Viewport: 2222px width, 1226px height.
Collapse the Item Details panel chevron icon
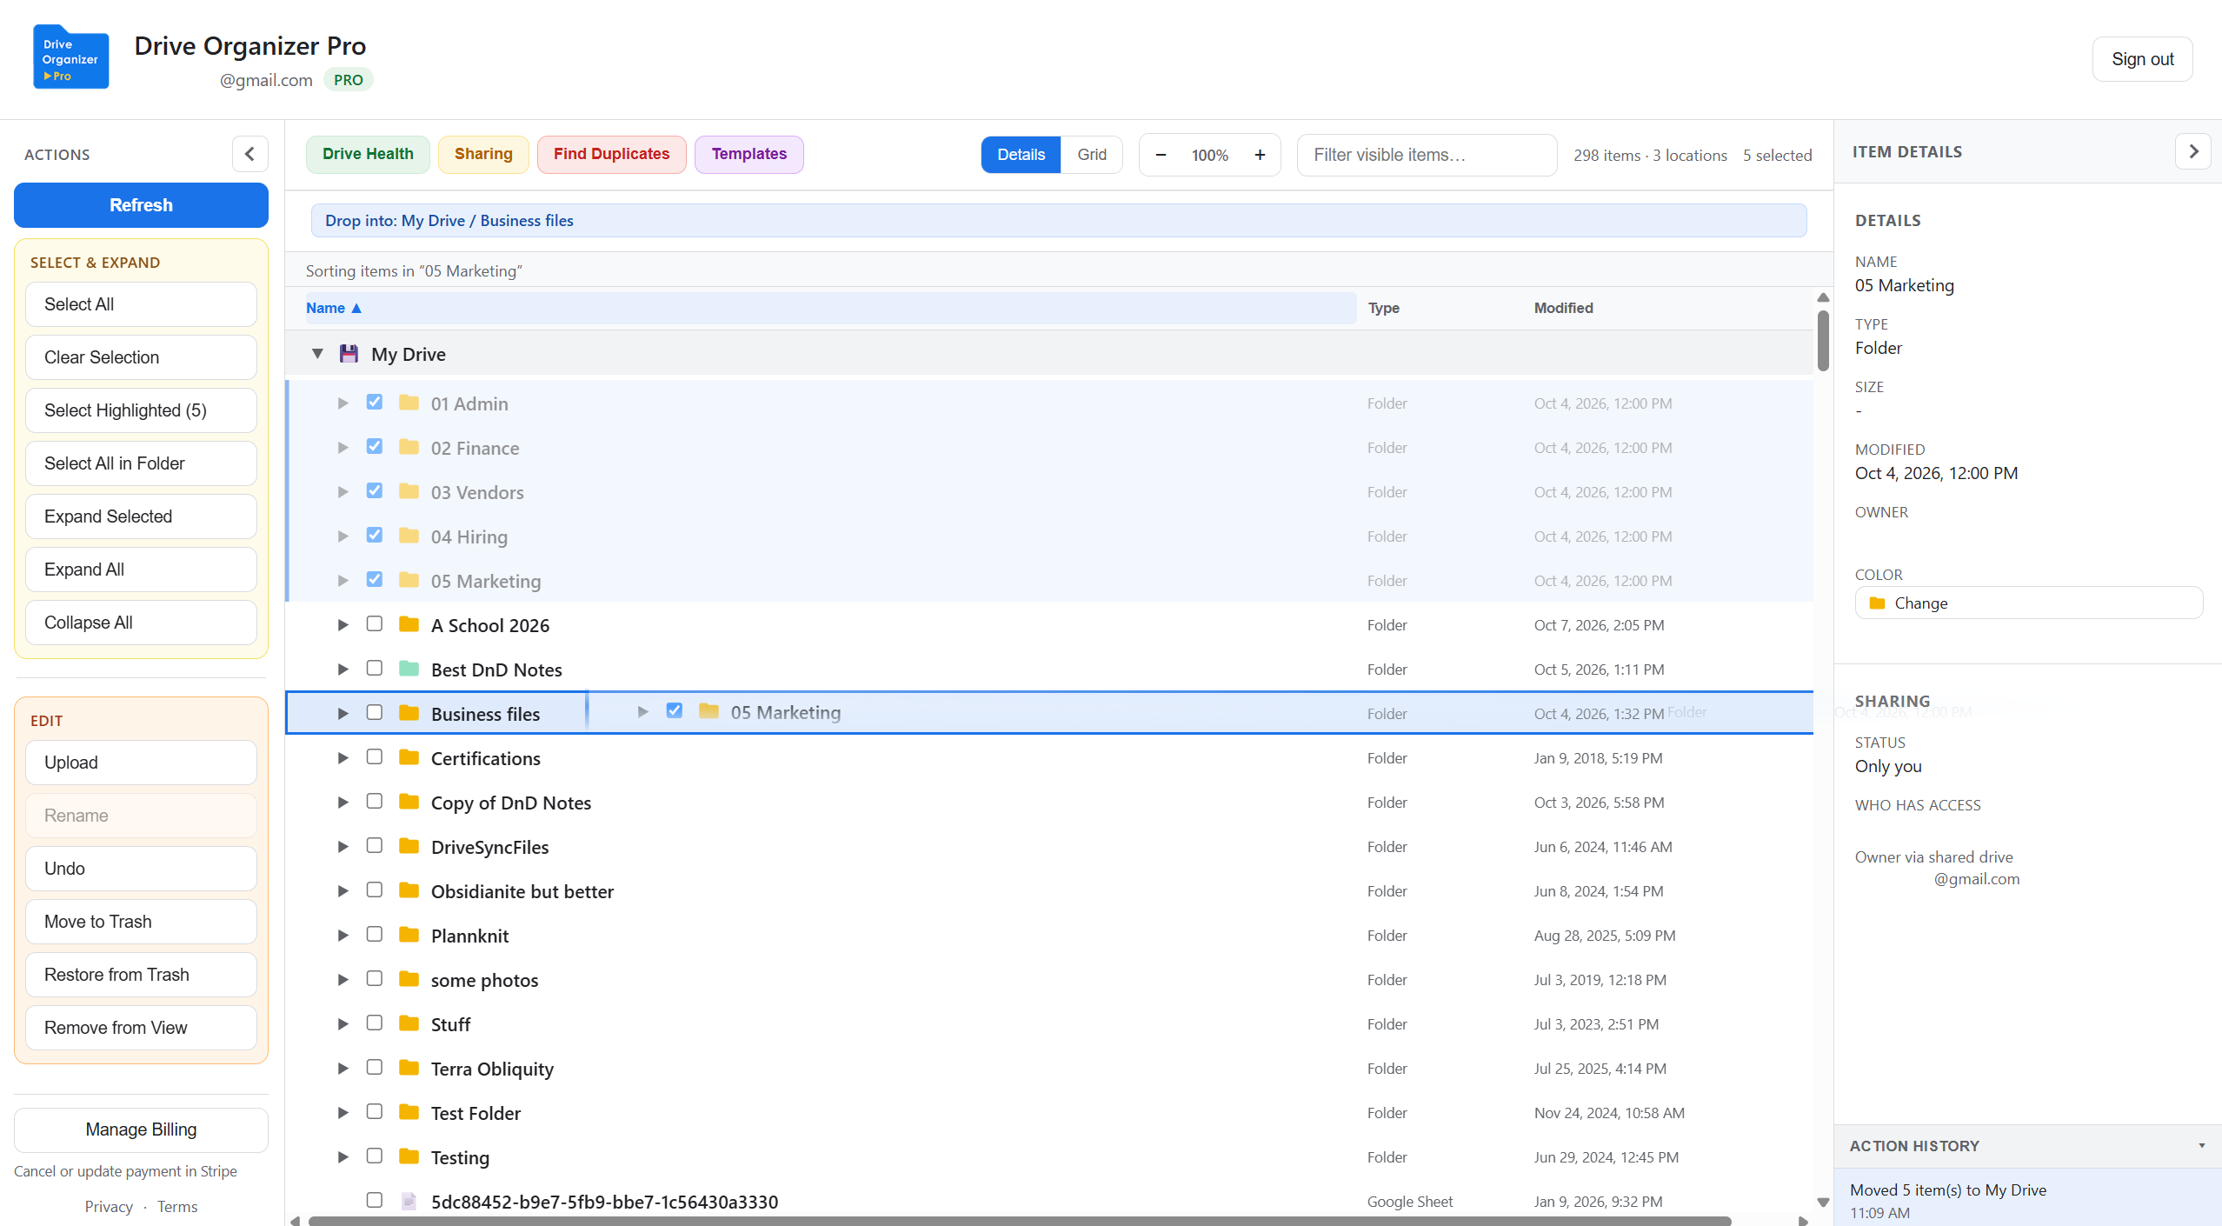2193,151
